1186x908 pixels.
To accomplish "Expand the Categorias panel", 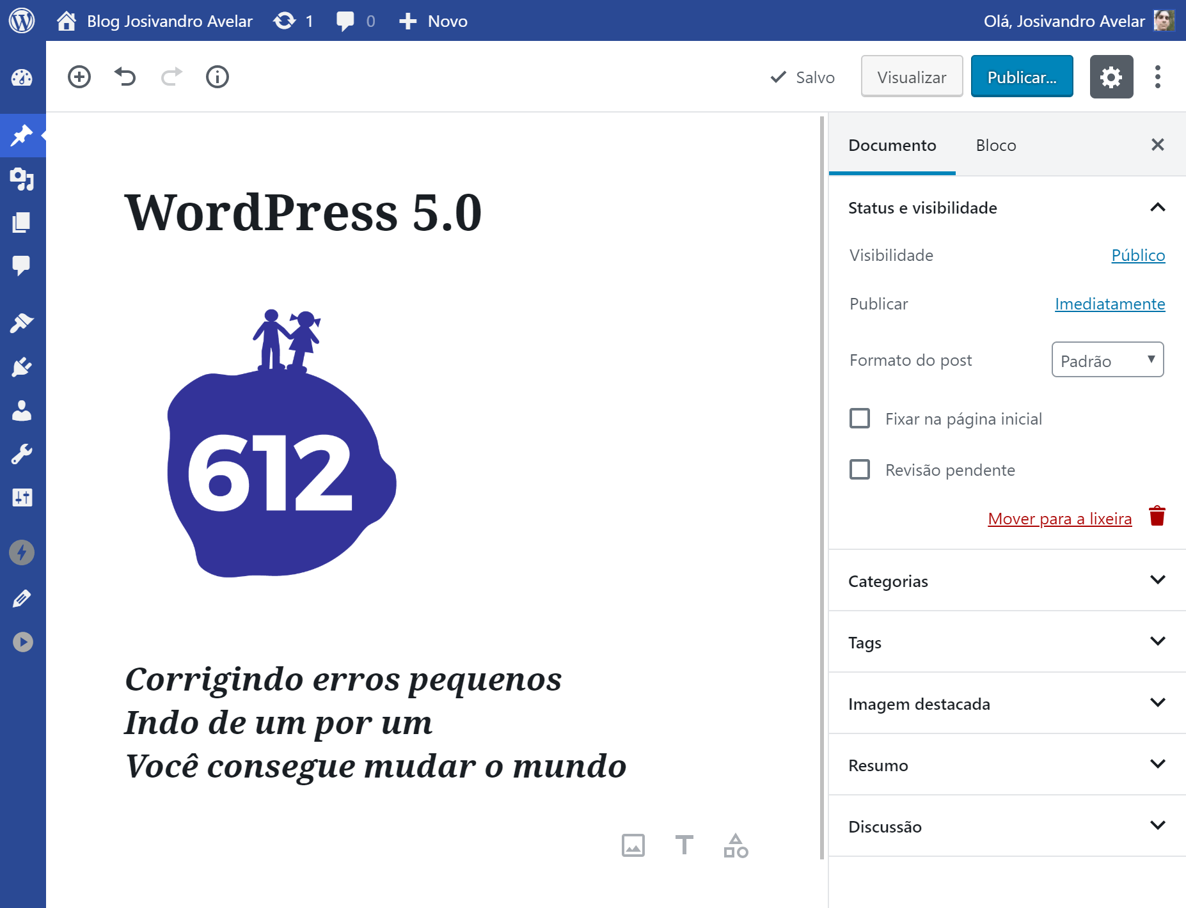I will click(1008, 581).
